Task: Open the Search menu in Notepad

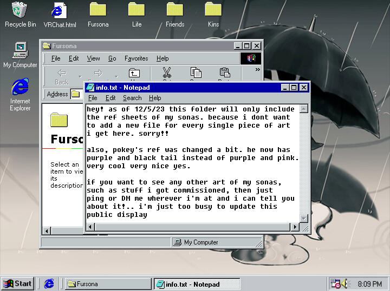Action: click(x=132, y=98)
